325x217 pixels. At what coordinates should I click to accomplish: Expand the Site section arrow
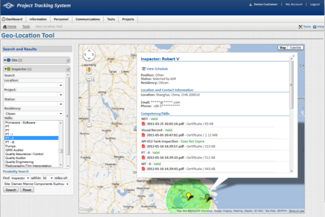coord(5,60)
